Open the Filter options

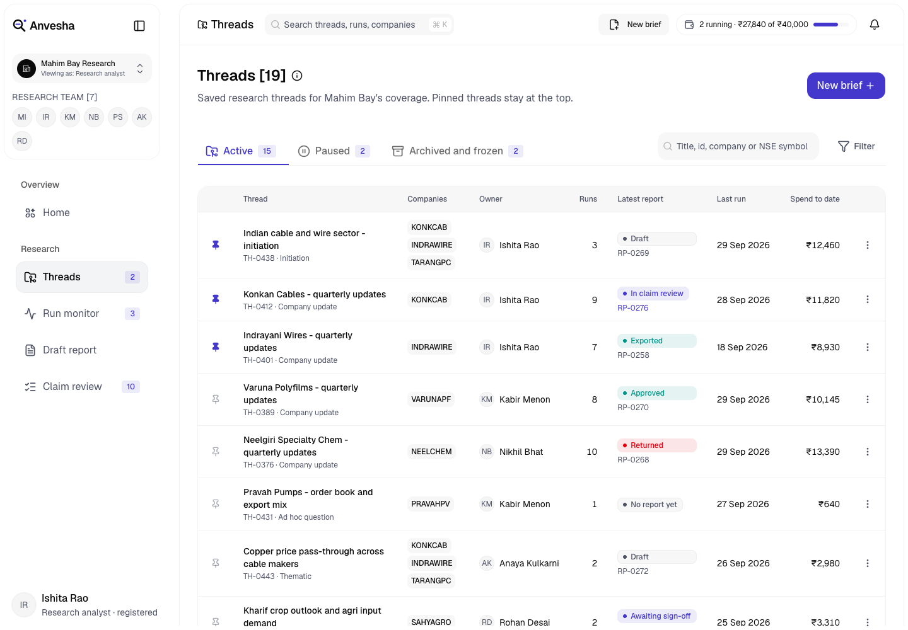(x=856, y=146)
